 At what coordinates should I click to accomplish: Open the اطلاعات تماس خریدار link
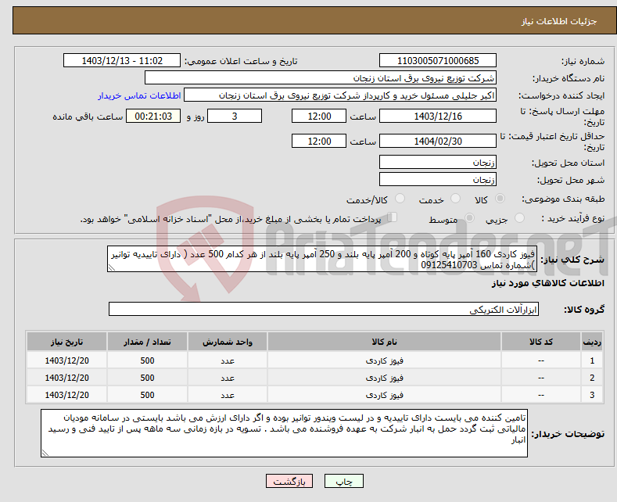pyautogui.click(x=139, y=95)
